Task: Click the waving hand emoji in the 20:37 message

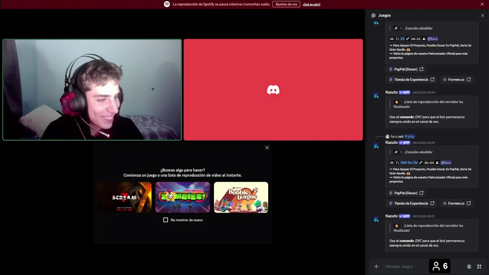Action: 397,226
